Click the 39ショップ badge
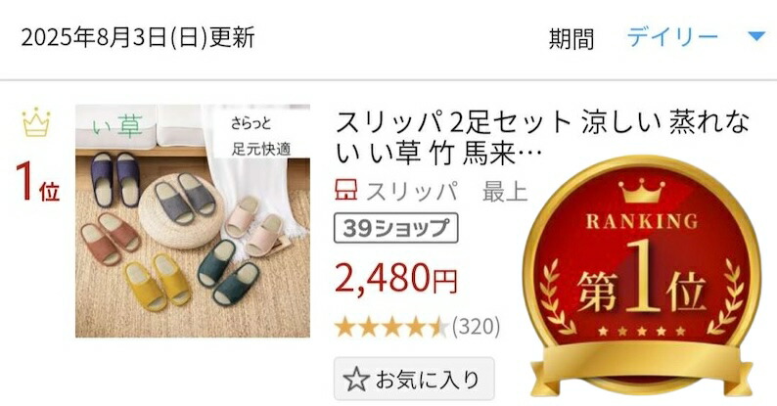Image resolution: width=777 pixels, height=406 pixels. coord(396,228)
